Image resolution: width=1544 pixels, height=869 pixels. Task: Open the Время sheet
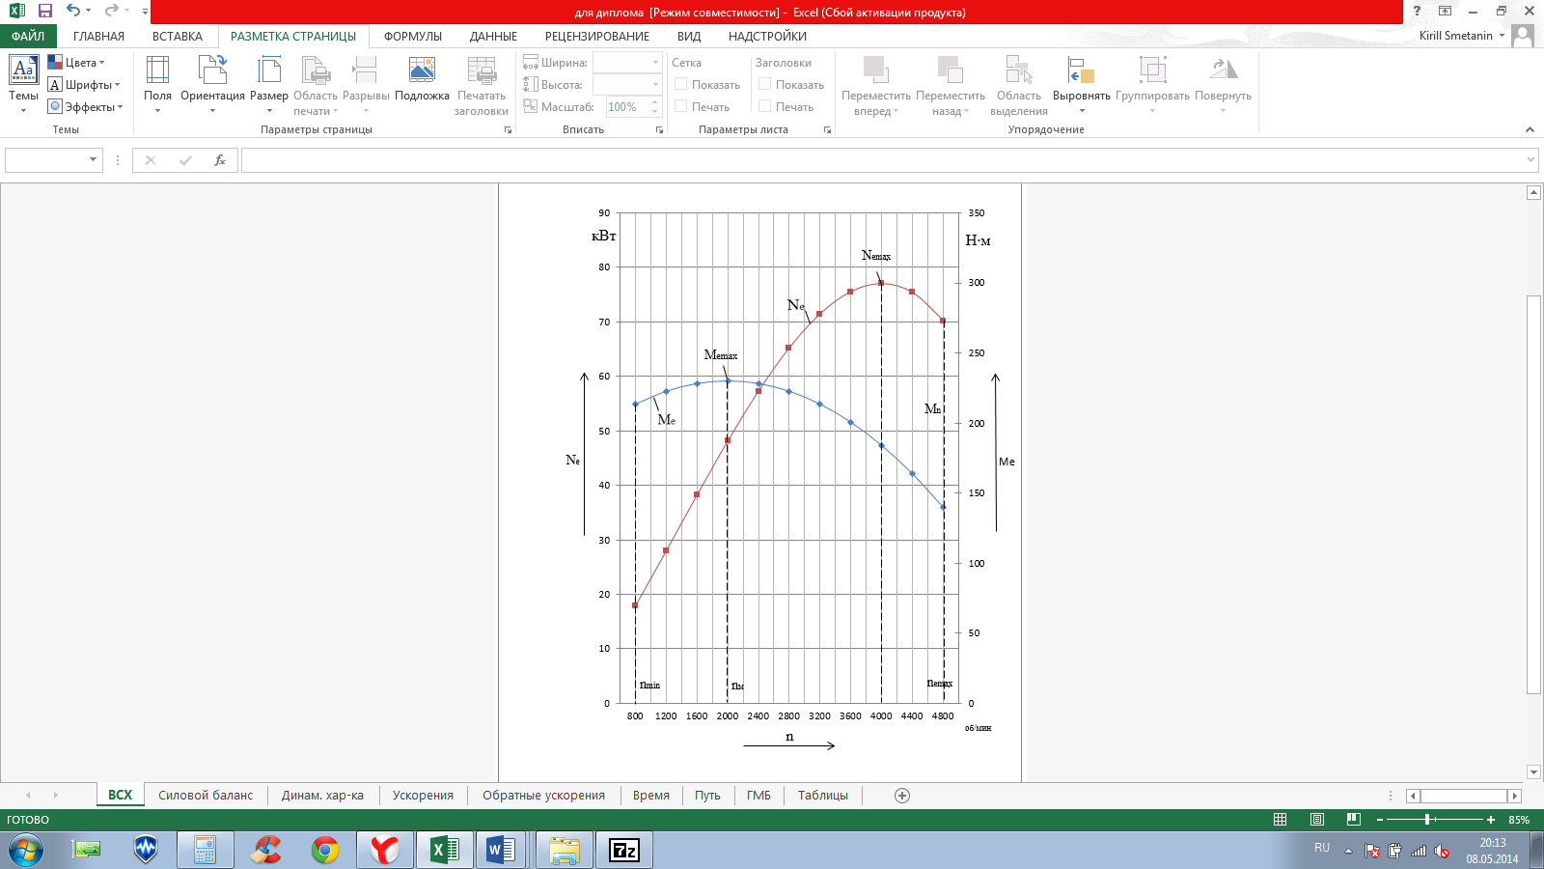click(651, 796)
